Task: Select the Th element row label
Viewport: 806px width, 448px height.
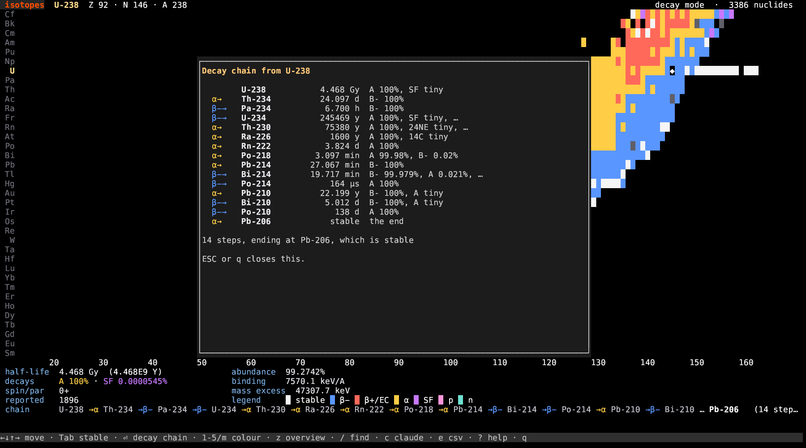Action: (10, 90)
